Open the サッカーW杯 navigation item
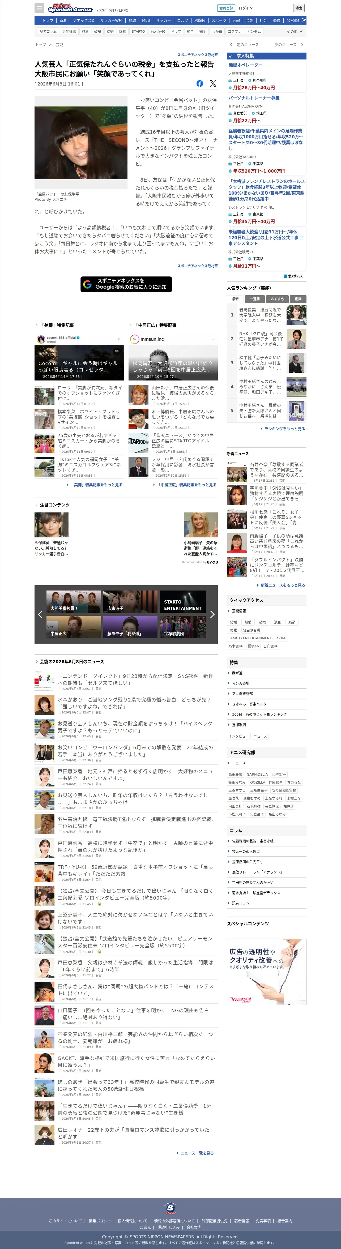 (x=112, y=20)
